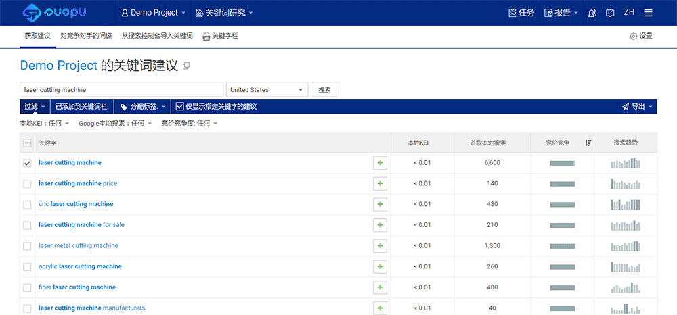
Task: Expand the 导出 export dropdown
Action: (637, 107)
